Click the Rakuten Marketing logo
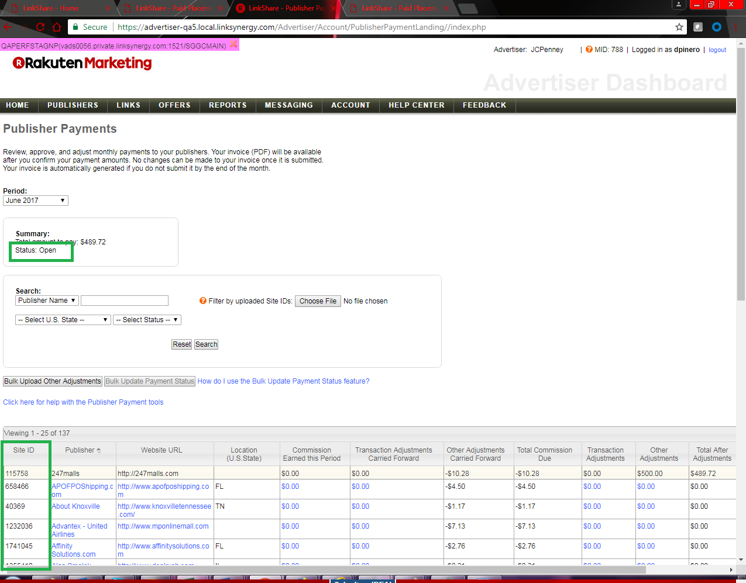Screen dimensions: 746x583 point(82,63)
